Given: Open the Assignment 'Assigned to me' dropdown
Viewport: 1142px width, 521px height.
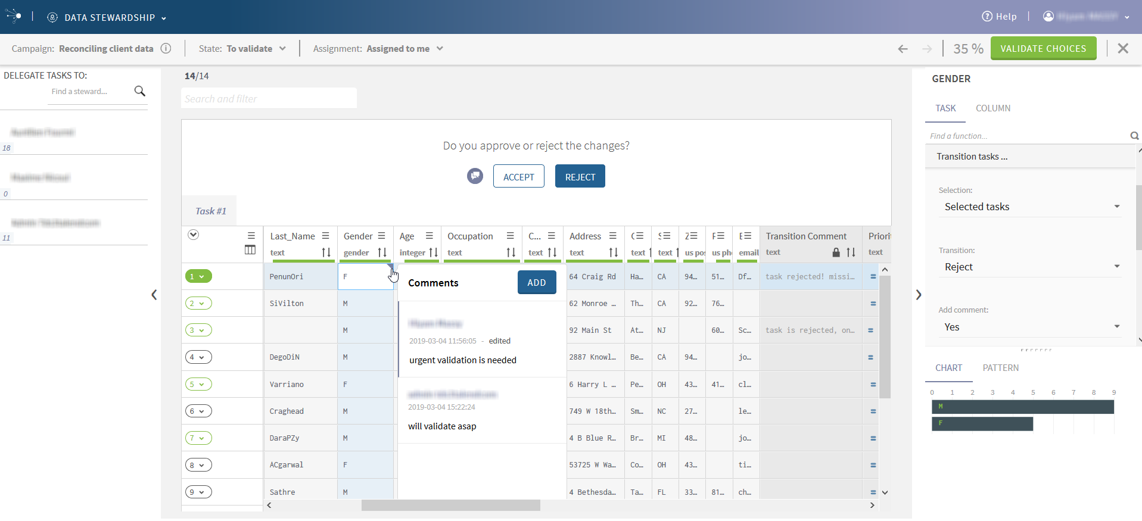Looking at the screenshot, I should coord(405,49).
